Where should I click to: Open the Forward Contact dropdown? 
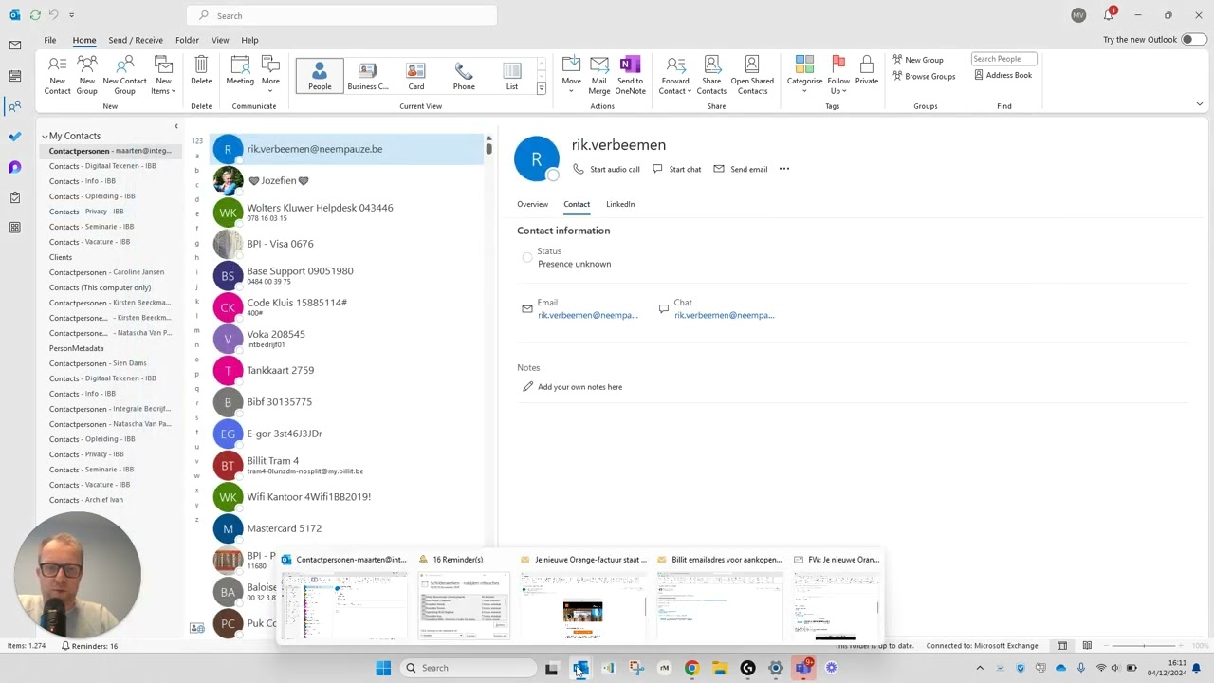(x=675, y=75)
